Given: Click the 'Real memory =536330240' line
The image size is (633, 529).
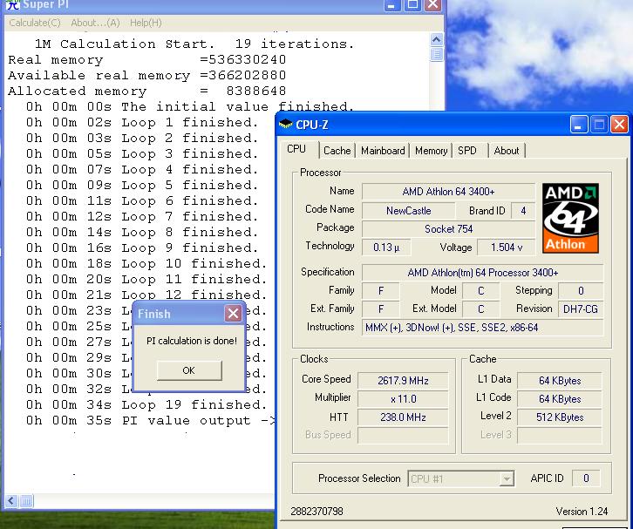Looking at the screenshot, I should [147, 60].
